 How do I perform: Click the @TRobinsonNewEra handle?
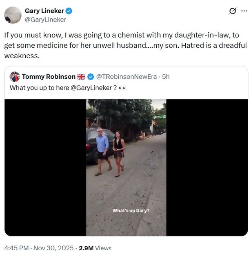point(127,77)
